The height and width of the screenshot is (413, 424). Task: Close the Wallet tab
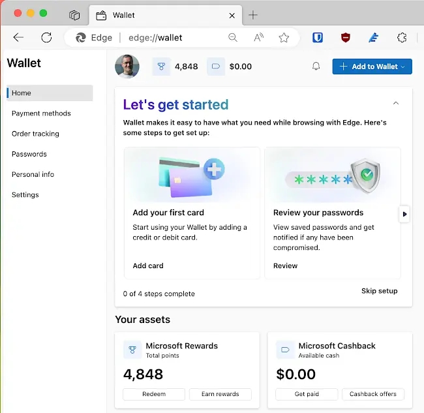[x=232, y=16]
